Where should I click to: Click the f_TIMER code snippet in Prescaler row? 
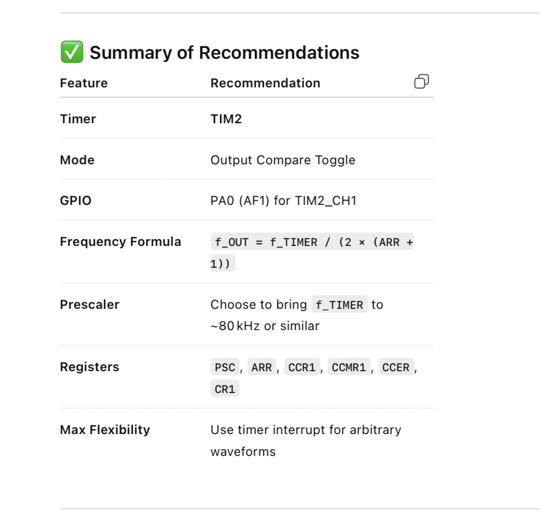[x=339, y=305]
